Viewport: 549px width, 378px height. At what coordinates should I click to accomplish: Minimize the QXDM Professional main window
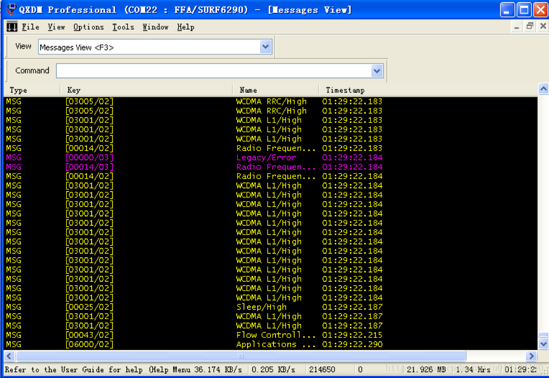click(507, 10)
